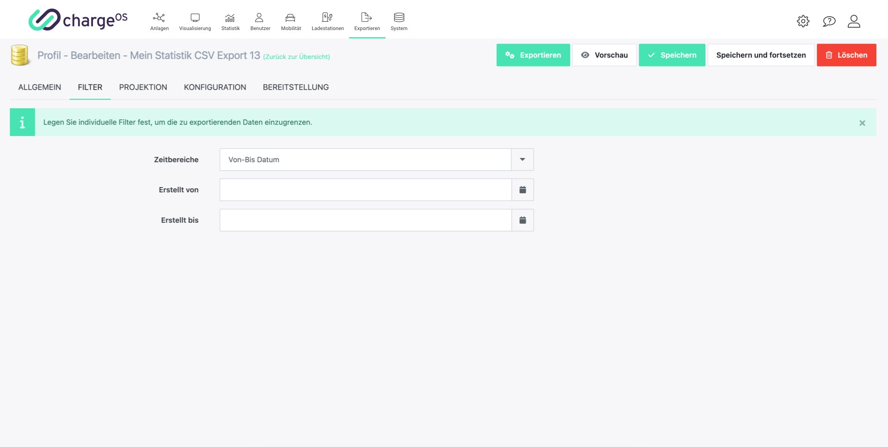Follow the Zurück zur Übersicht link
This screenshot has width=888, height=447.
[296, 57]
